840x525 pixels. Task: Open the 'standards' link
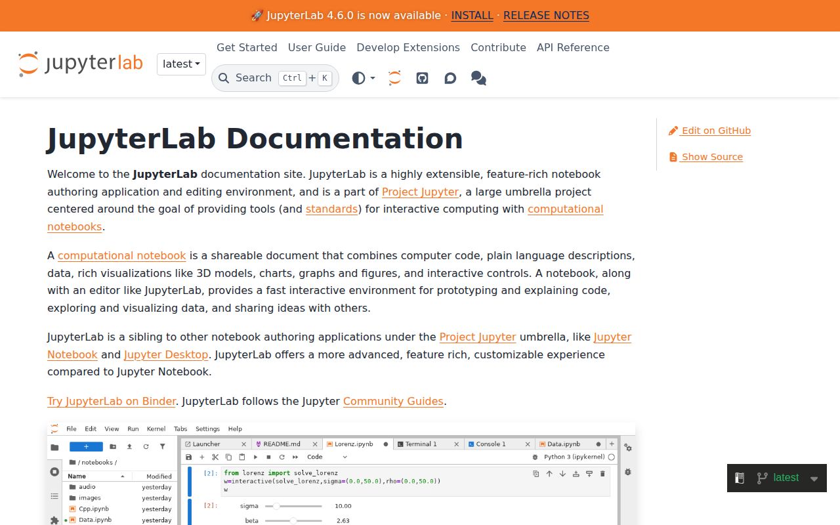pyautogui.click(x=332, y=209)
